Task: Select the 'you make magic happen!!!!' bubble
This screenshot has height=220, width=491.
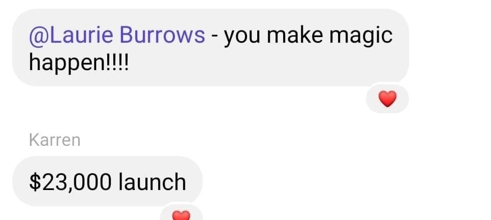Action: (x=210, y=47)
